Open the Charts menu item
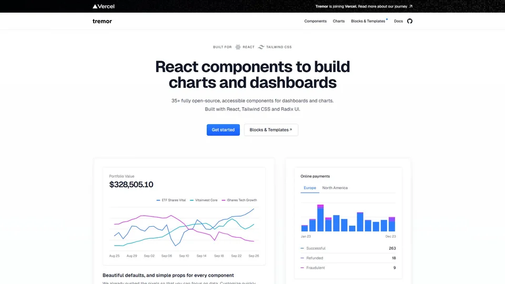 (338, 21)
